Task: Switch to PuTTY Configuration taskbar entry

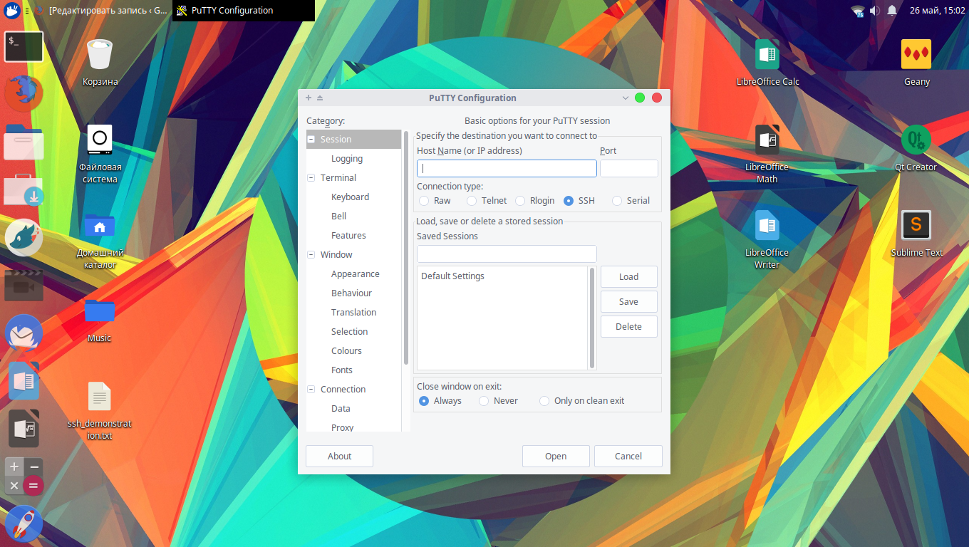Action: [244, 11]
